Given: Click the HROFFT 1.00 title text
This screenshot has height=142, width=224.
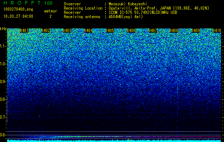Looking at the screenshot, I should click(28, 3).
